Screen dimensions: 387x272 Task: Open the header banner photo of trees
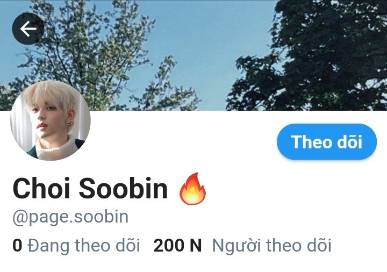193,55
